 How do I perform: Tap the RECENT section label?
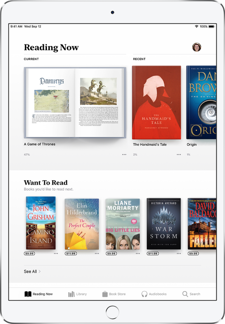(139, 59)
